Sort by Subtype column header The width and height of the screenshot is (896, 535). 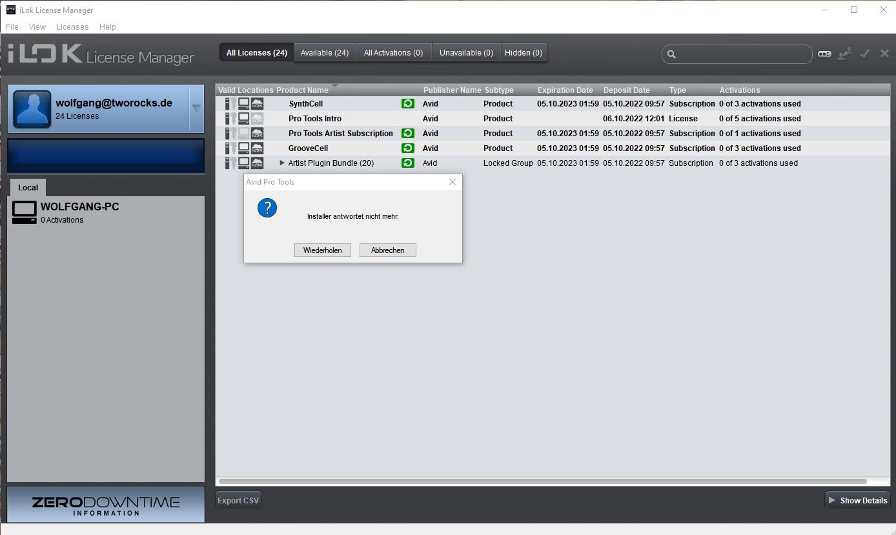click(499, 90)
